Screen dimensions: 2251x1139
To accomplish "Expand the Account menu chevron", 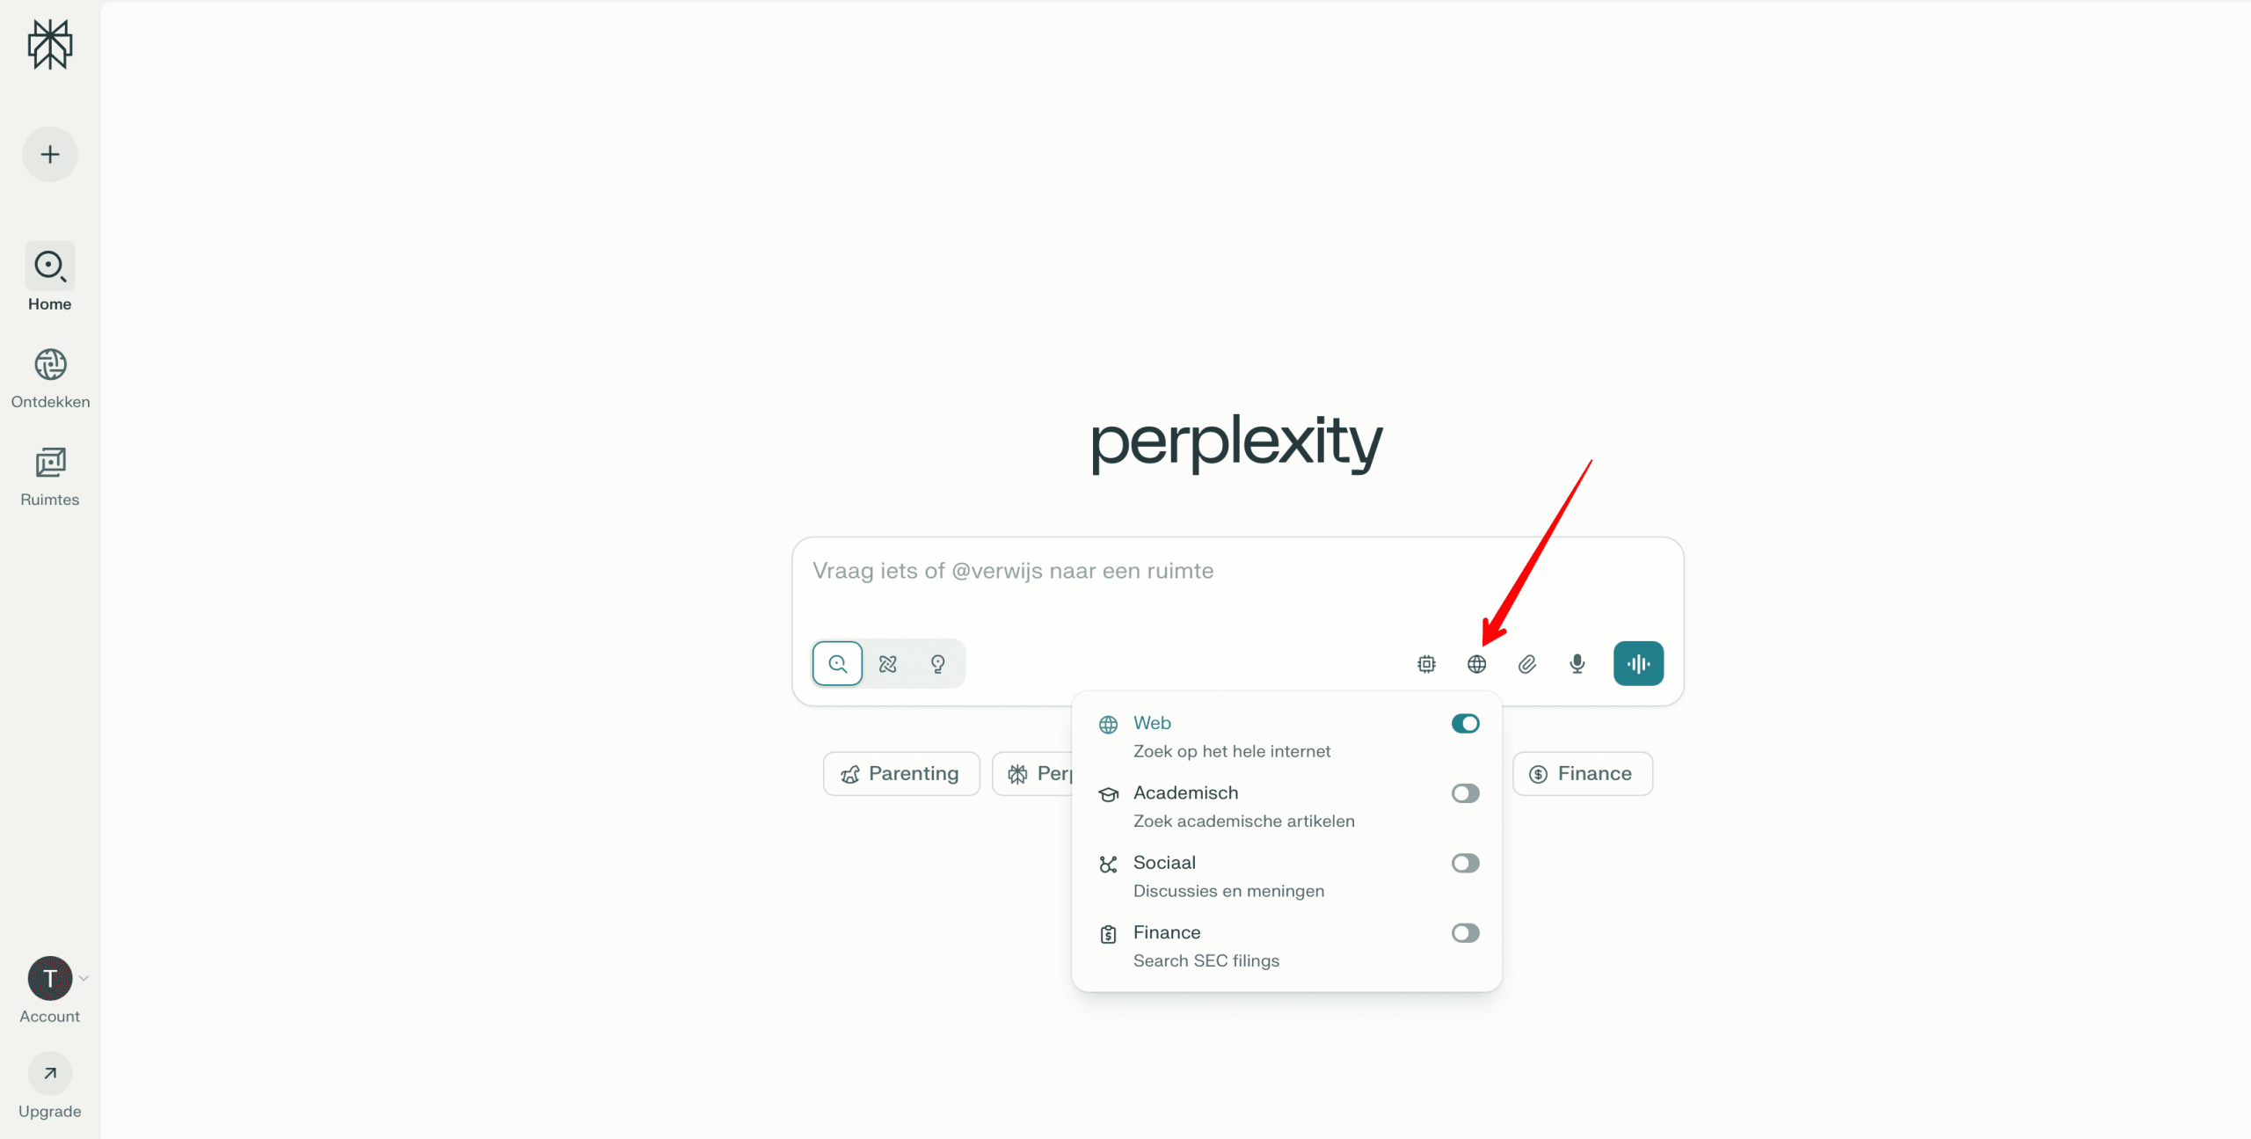I will (x=84, y=978).
